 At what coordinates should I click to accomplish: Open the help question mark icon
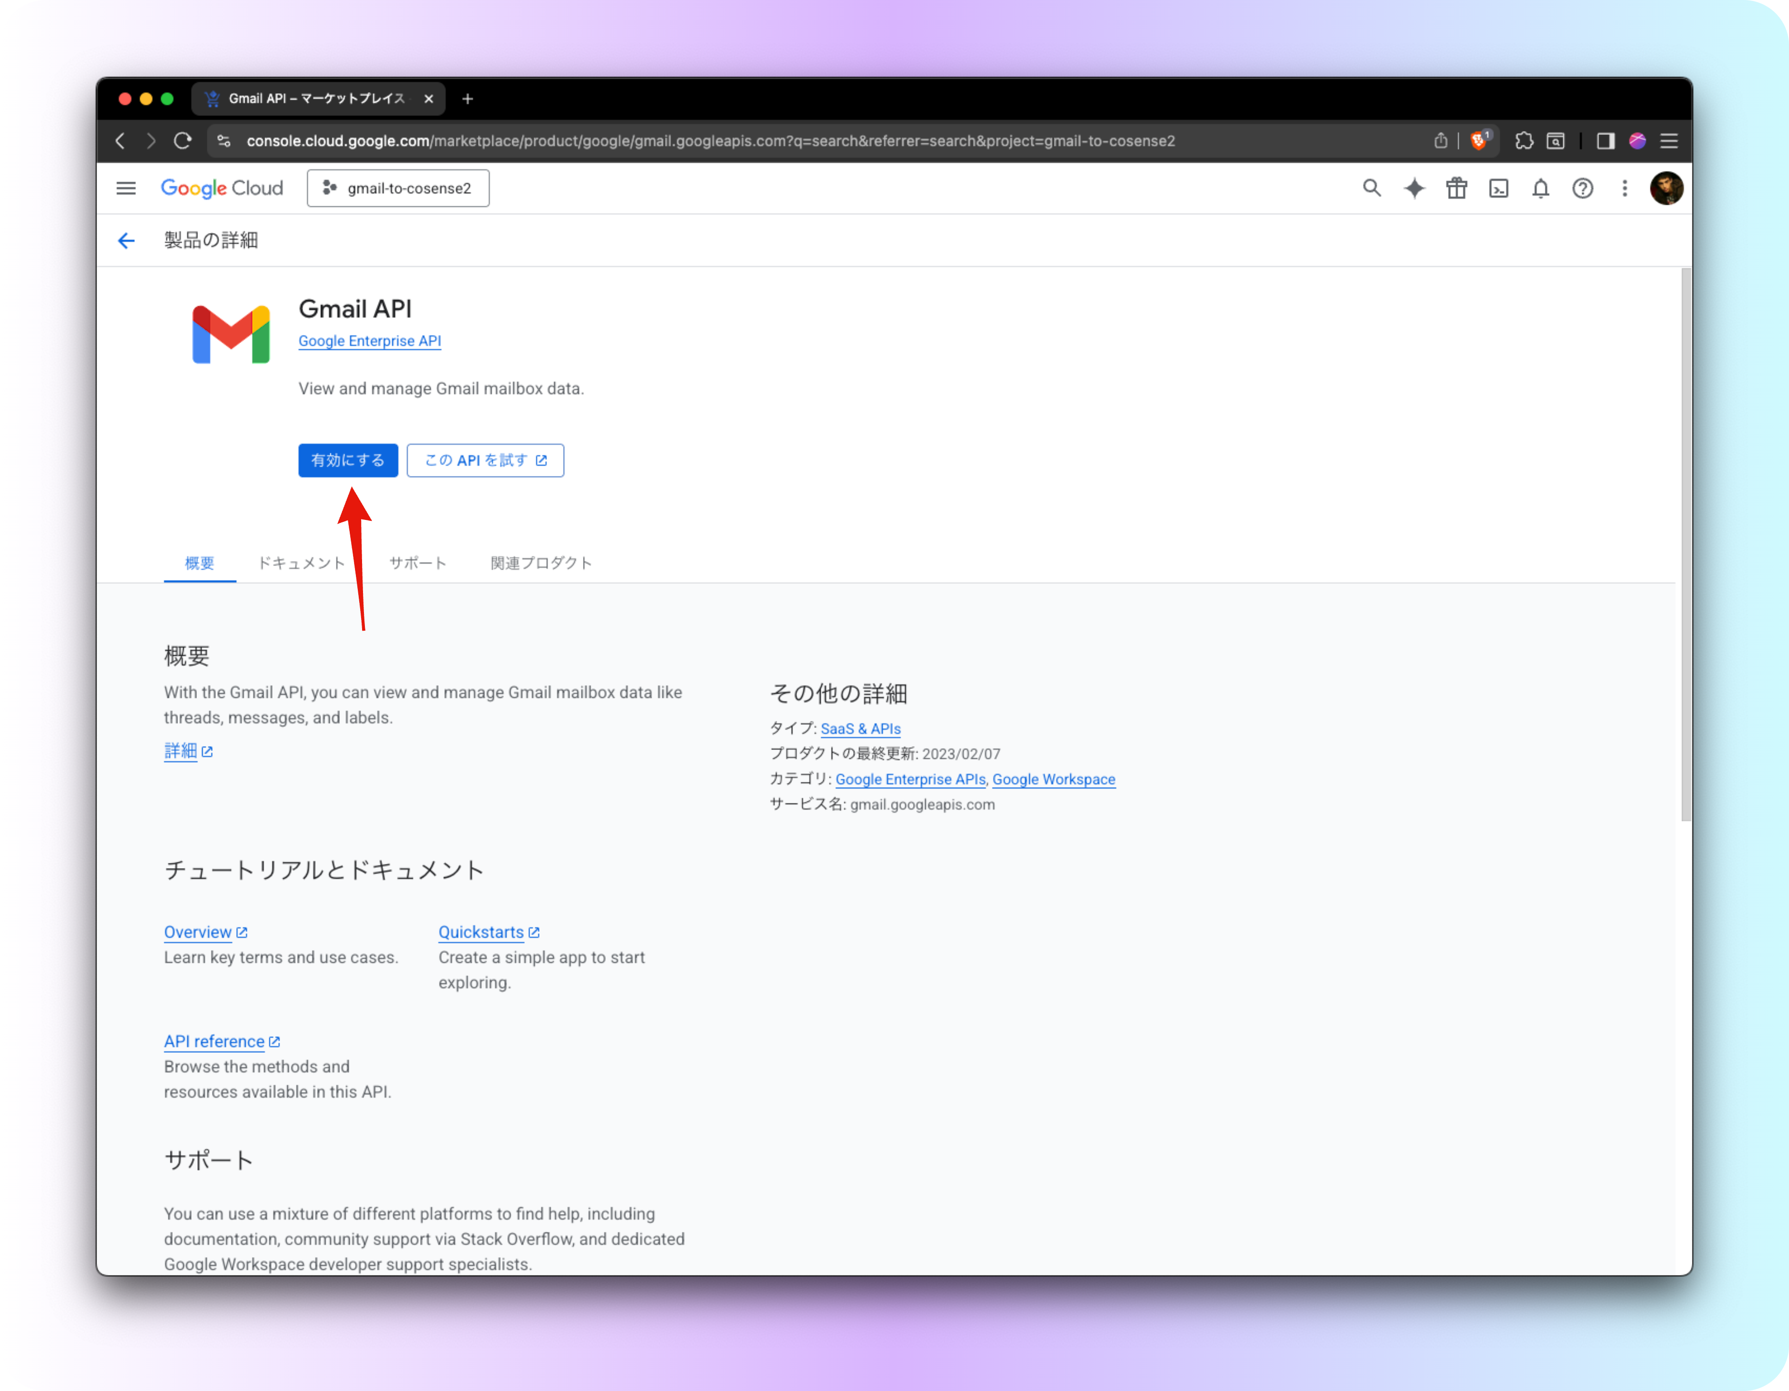point(1583,188)
